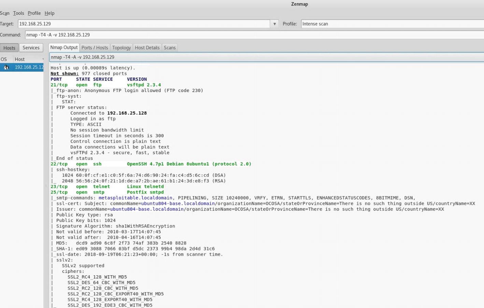Switch to the Topology tab
This screenshot has height=308, width=484.
pos(122,48)
